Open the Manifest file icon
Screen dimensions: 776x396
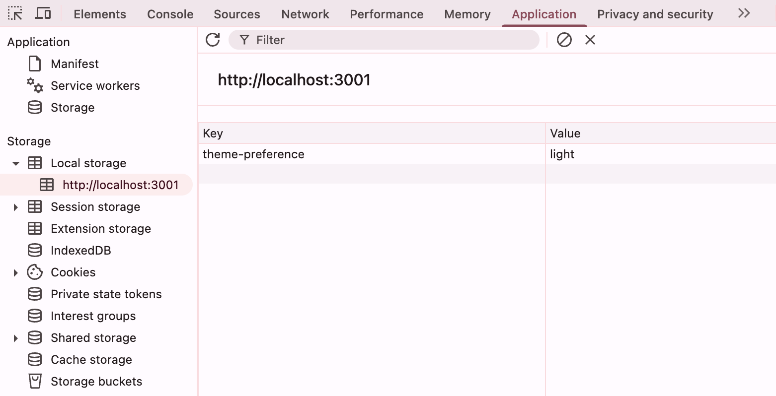tap(35, 64)
